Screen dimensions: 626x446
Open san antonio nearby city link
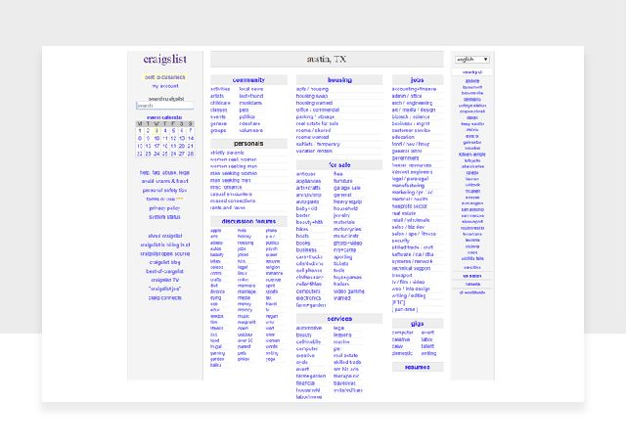click(x=472, y=209)
